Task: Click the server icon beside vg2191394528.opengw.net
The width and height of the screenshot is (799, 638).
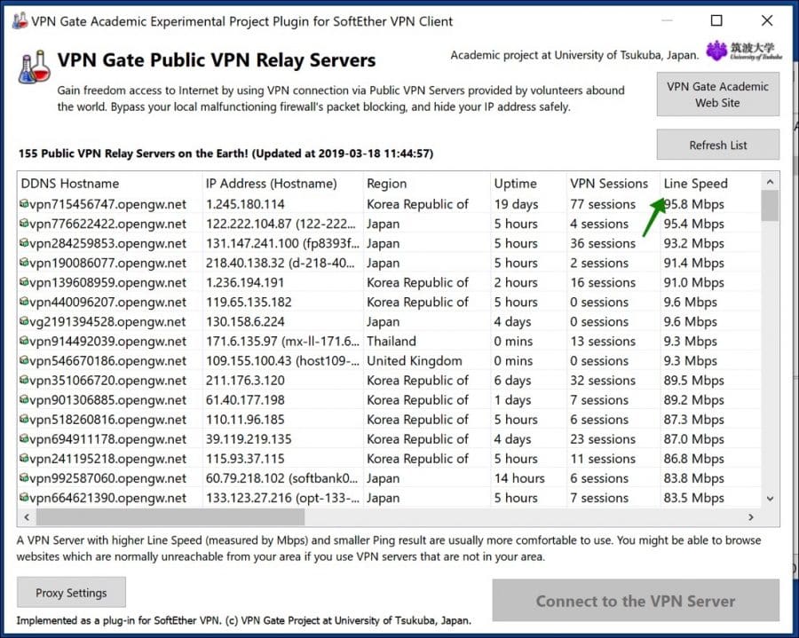Action: [x=24, y=321]
